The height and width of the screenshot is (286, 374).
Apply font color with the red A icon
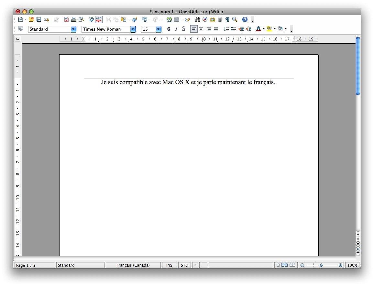(258, 29)
